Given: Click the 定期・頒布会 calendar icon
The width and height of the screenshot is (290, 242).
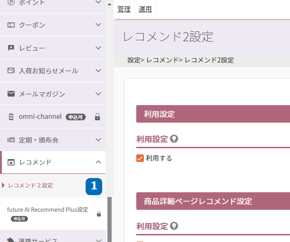Looking at the screenshot, I should [11, 140].
